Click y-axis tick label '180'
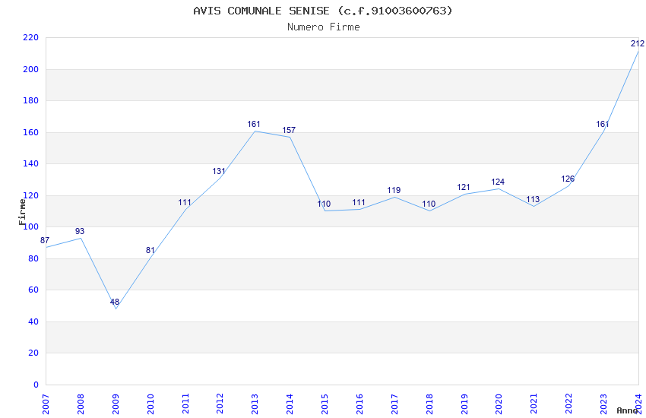Viewport: 646px width, 418px height. point(31,101)
